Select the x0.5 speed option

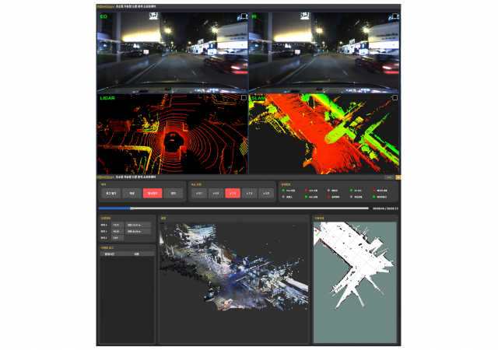point(216,193)
